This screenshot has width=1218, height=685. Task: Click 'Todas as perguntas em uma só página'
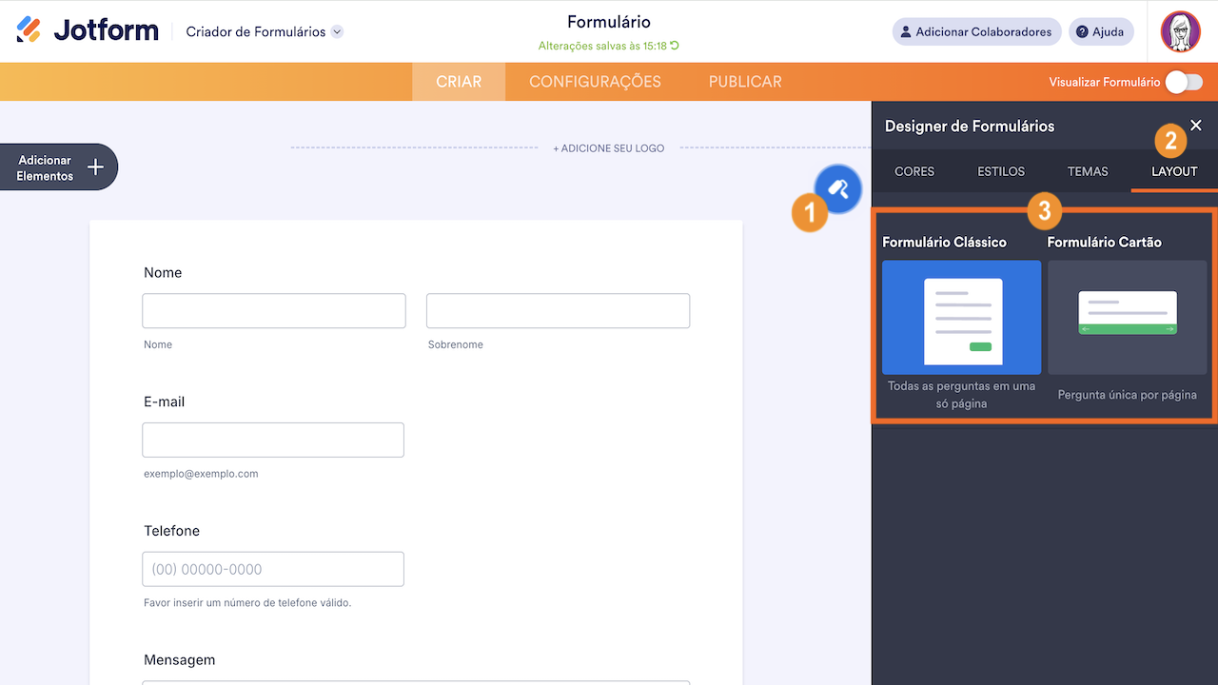click(x=961, y=395)
